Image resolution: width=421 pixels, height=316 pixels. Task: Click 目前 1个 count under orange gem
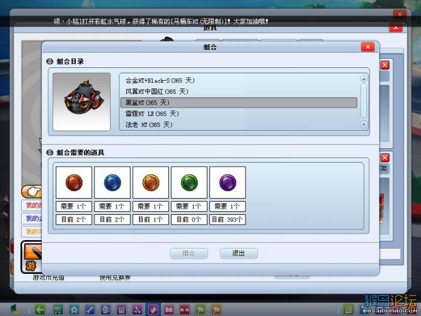[150, 220]
